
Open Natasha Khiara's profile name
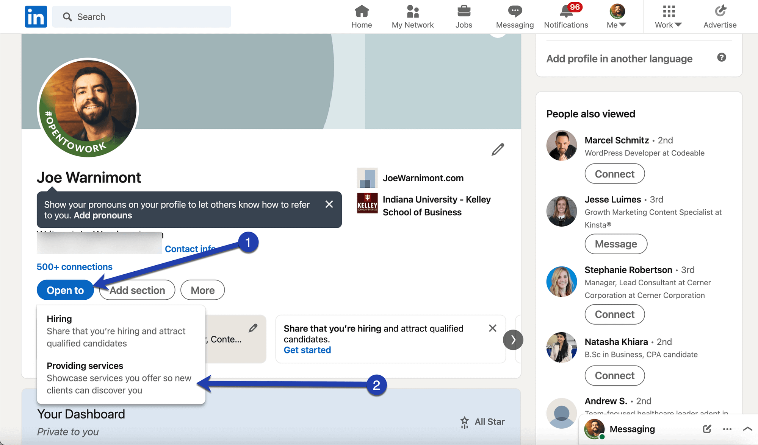[x=616, y=342]
